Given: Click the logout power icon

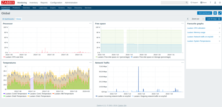Looking at the screenshot, I should 220,3.
